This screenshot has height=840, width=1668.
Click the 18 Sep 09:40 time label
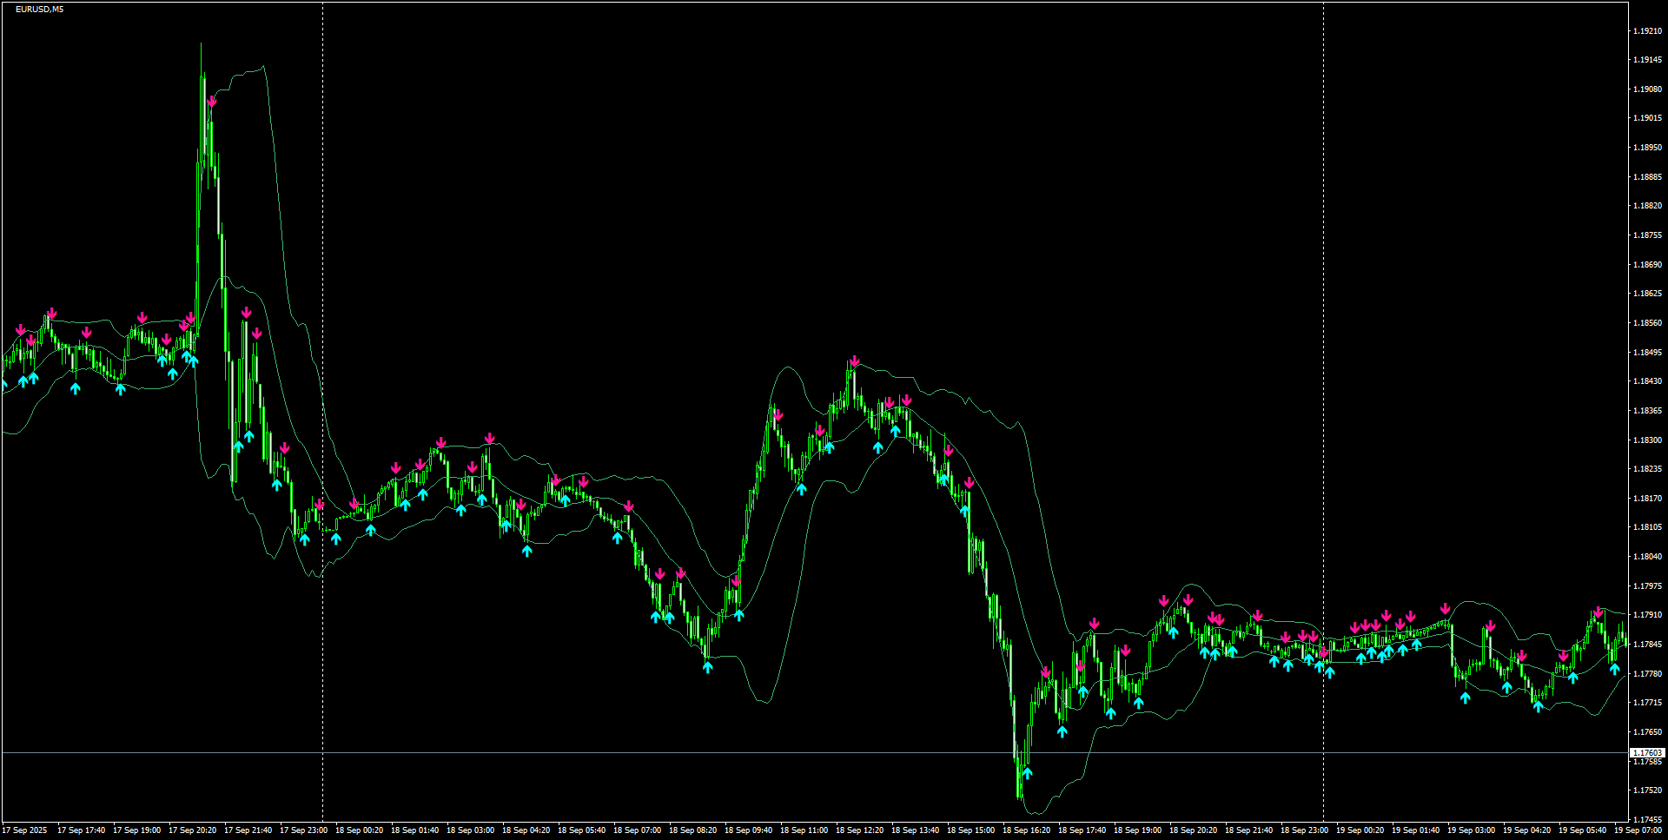748,830
